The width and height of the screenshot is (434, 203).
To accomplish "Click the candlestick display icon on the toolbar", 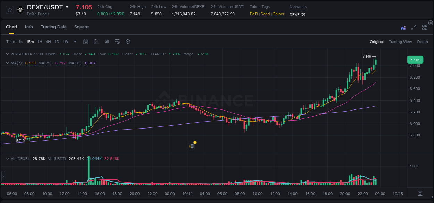I will (x=107, y=42).
